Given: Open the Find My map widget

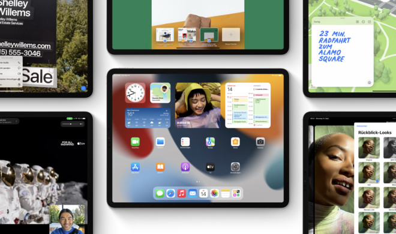Looking at the screenshot, I should point(160,92).
